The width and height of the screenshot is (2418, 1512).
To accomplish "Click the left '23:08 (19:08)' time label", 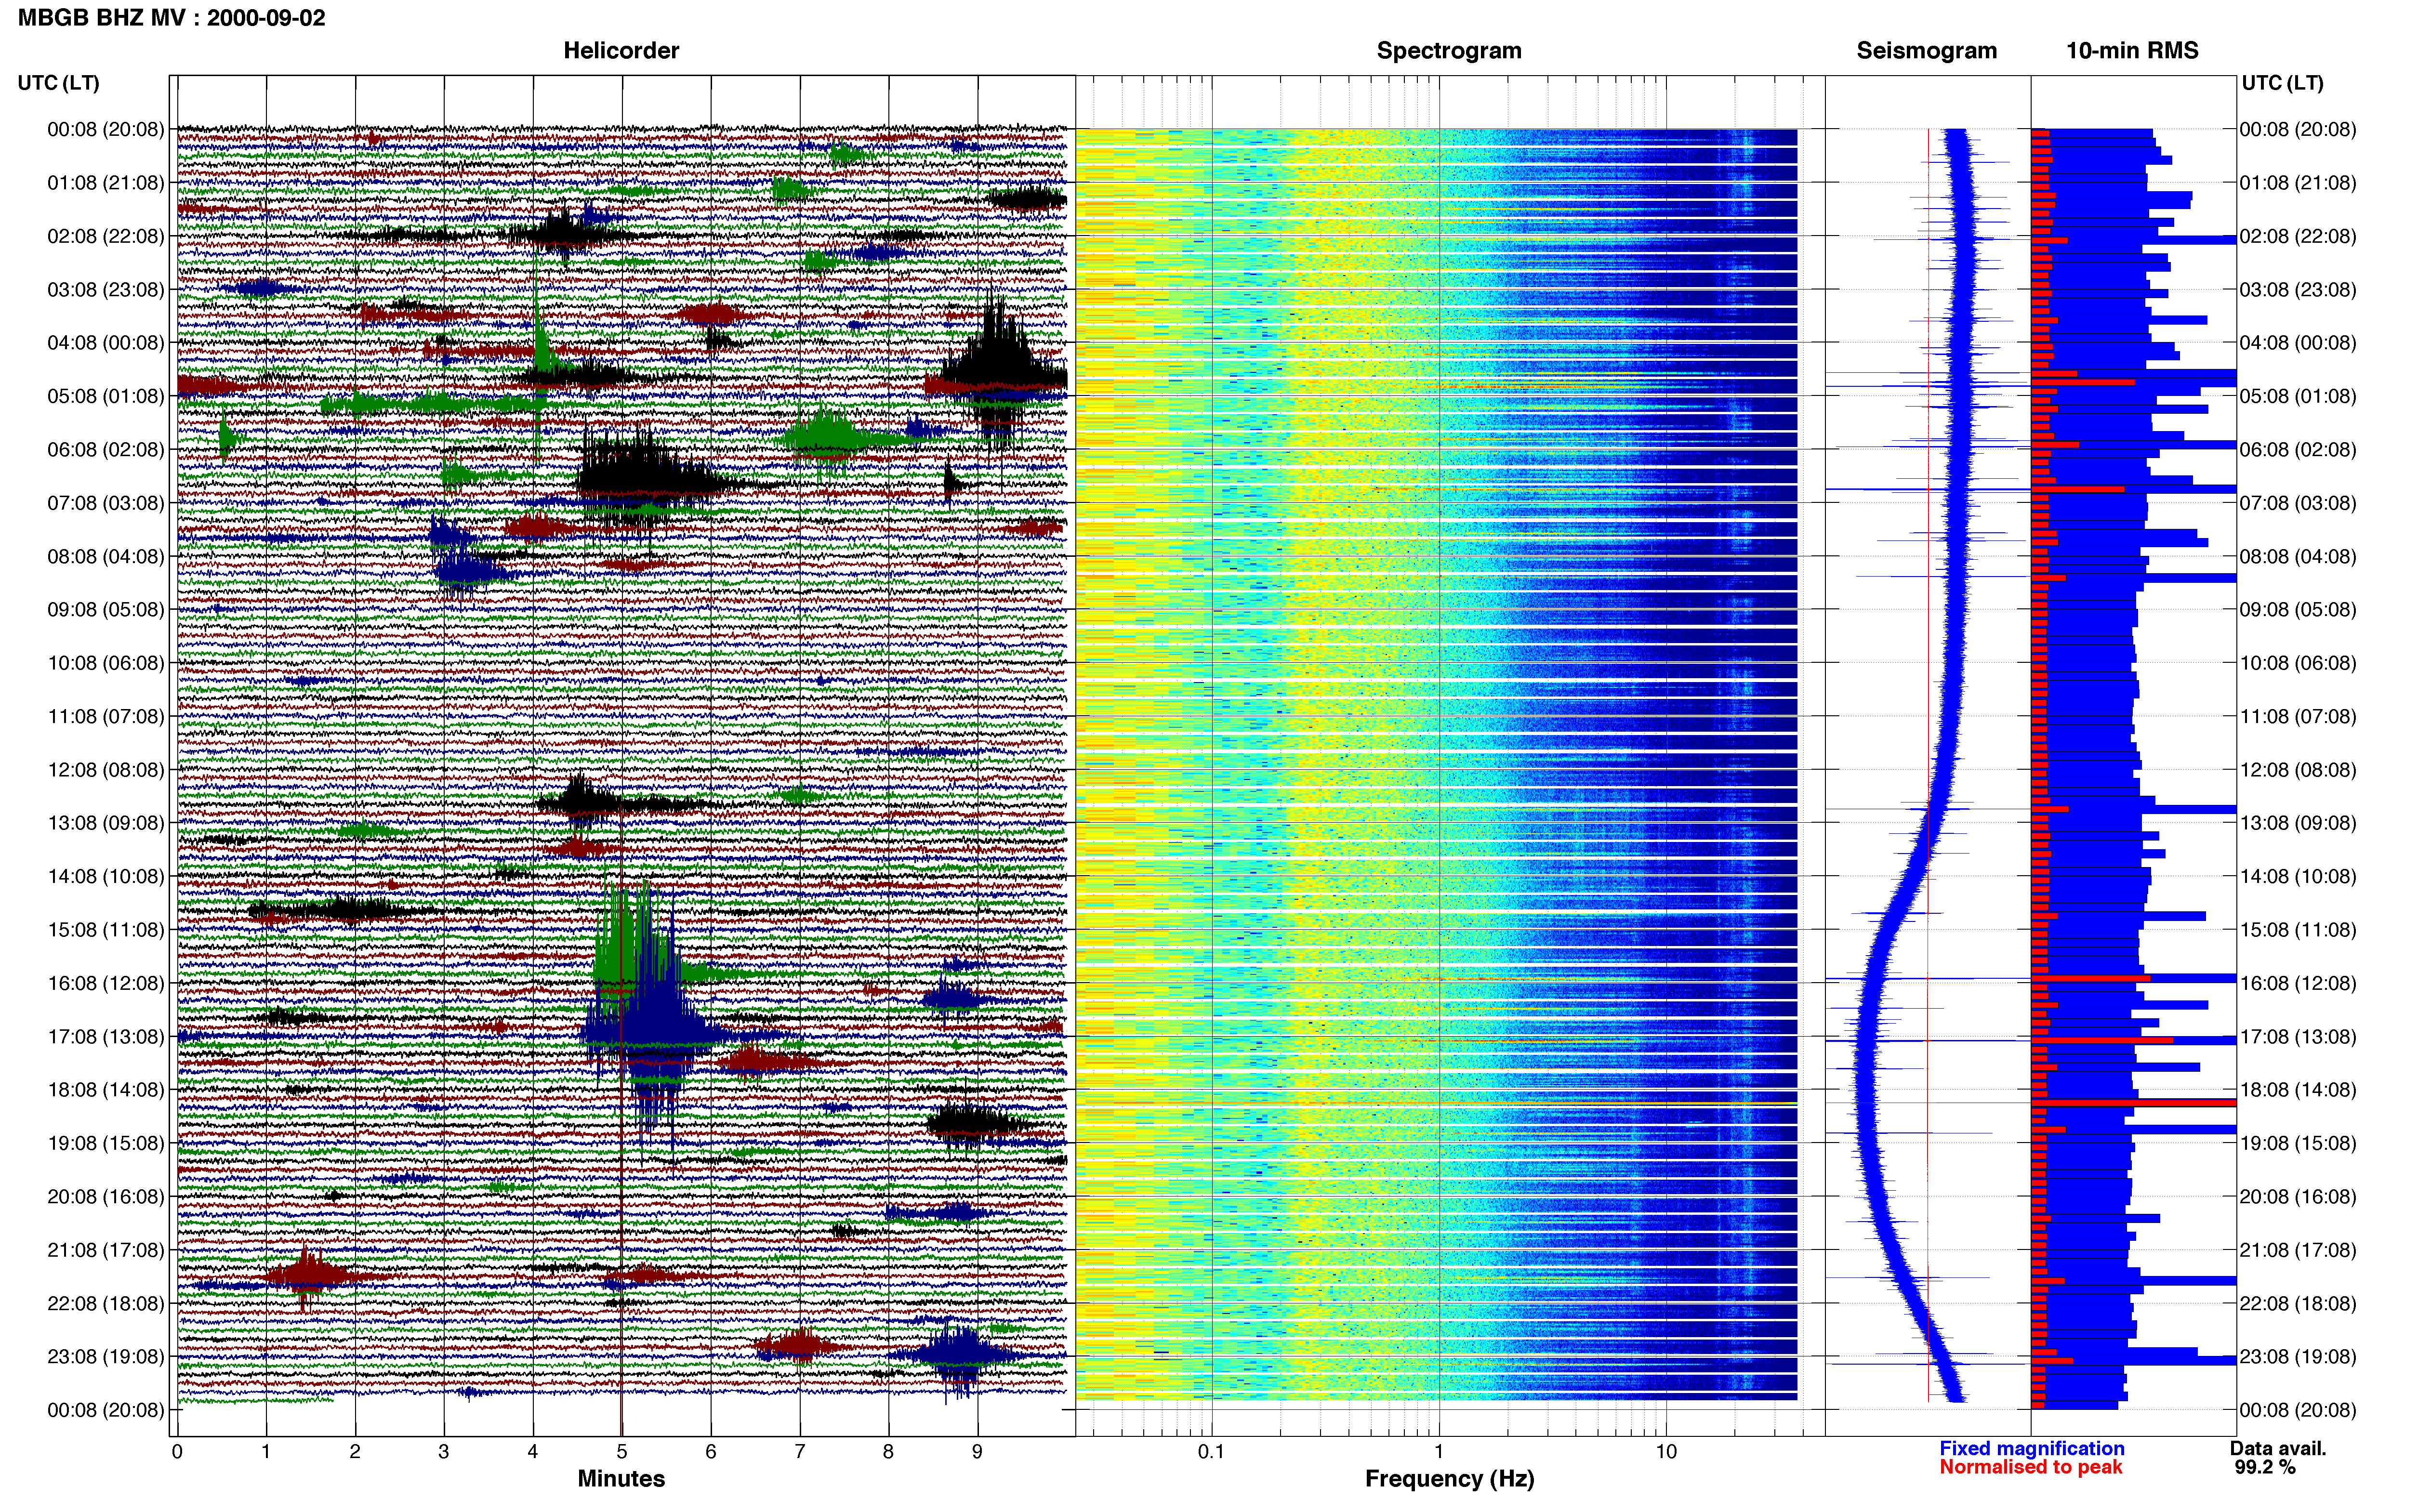I will pyautogui.click(x=105, y=1357).
